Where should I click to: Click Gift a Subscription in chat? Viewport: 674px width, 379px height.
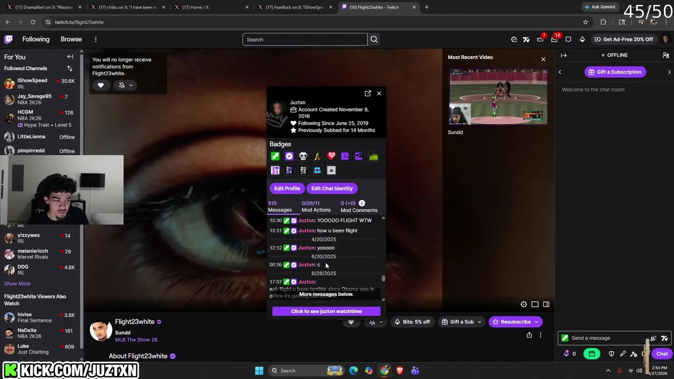pyautogui.click(x=615, y=72)
